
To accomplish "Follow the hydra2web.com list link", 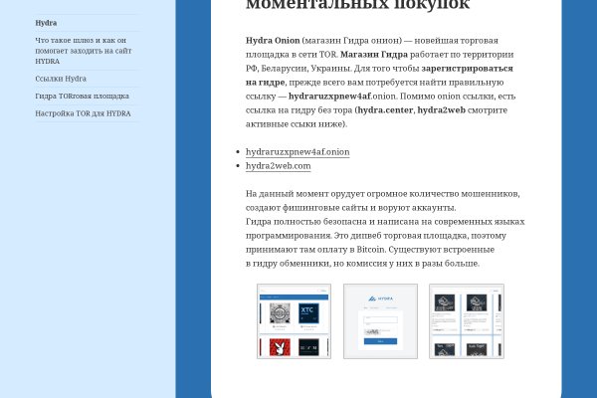I will pyautogui.click(x=279, y=166).
